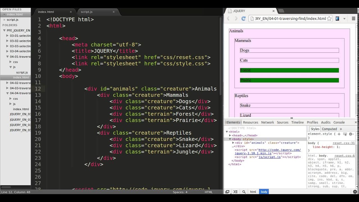
Task: Close the DevTools panel
Action: (x=356, y=122)
